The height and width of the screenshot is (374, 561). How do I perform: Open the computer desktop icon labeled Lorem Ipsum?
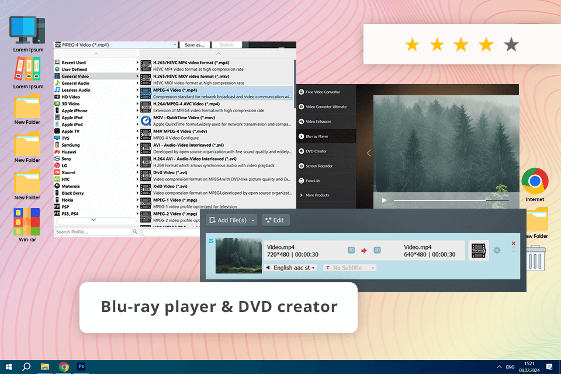27,30
